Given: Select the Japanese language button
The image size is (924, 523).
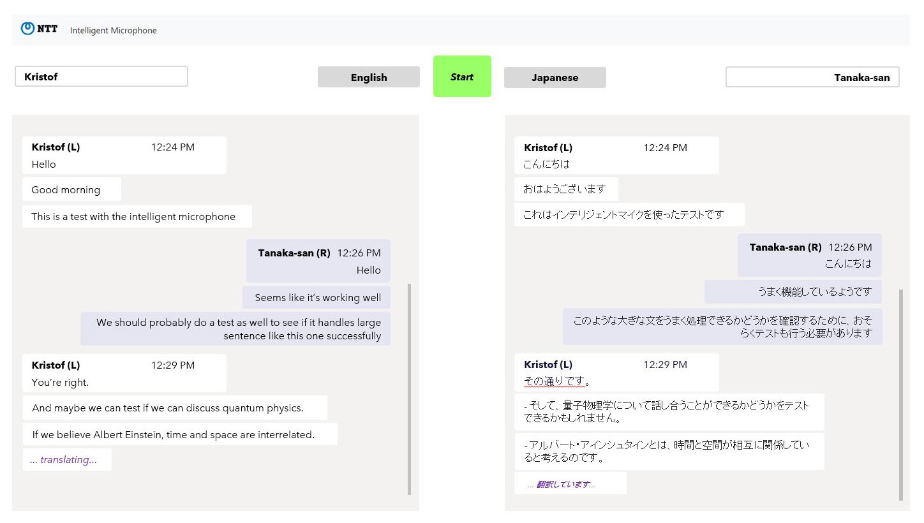Looking at the screenshot, I should pyautogui.click(x=555, y=77).
